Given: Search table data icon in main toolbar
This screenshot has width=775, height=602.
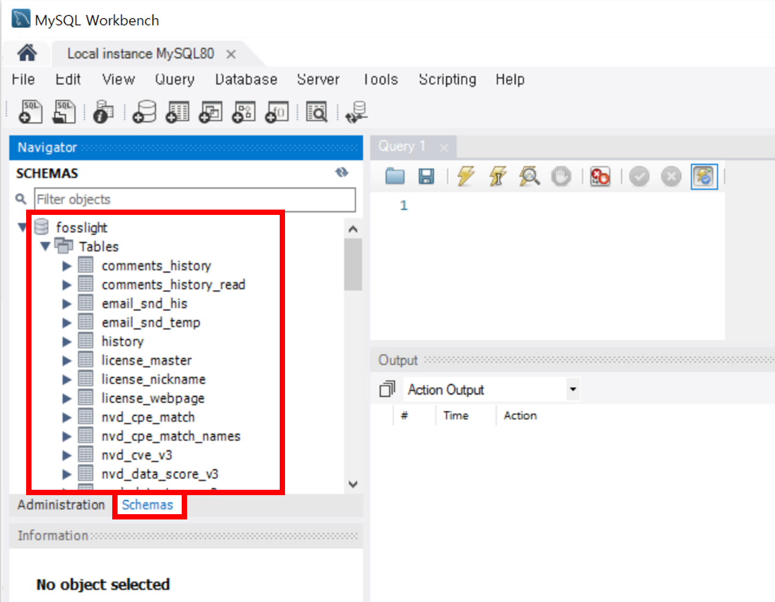Looking at the screenshot, I should 317,112.
